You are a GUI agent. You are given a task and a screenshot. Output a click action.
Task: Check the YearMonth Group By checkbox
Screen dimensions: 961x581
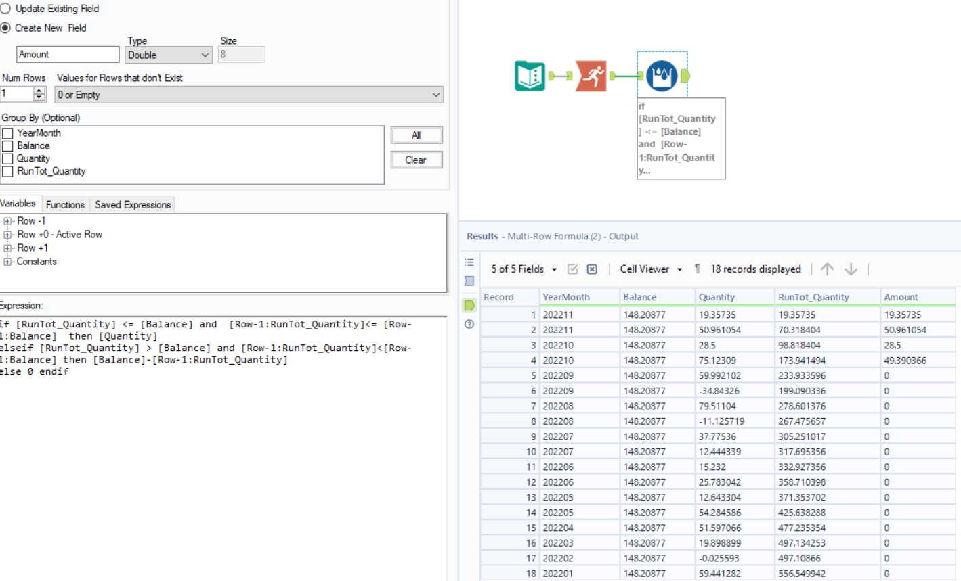[7, 133]
